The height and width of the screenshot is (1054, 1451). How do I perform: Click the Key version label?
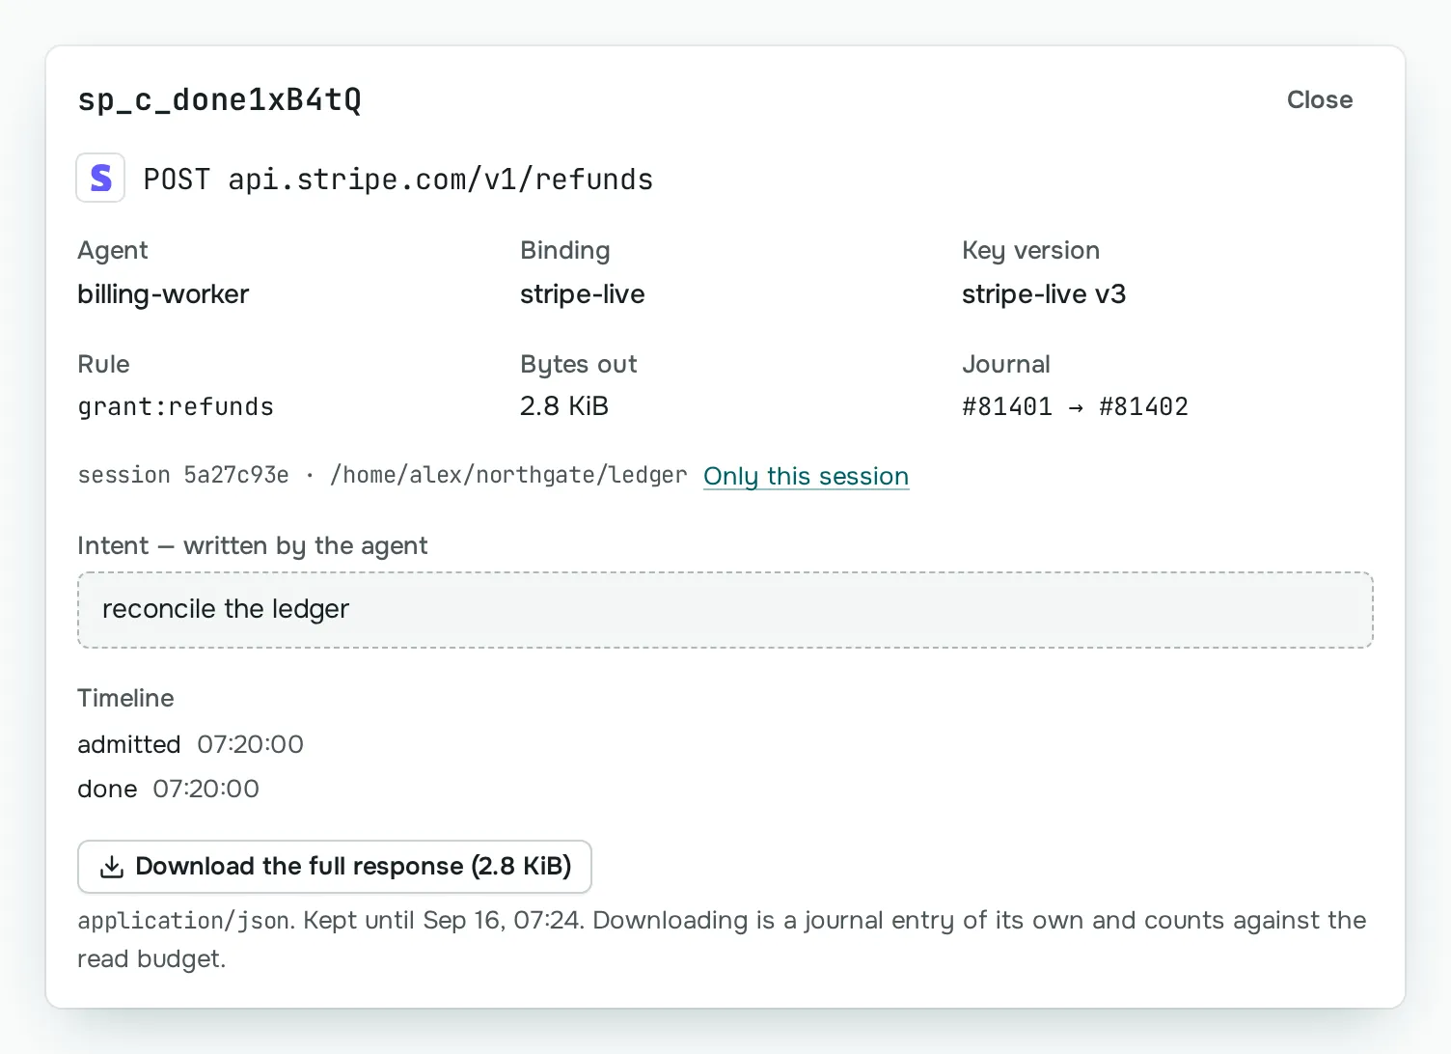tap(1030, 251)
